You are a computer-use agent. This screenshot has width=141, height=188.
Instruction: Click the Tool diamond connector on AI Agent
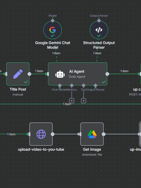(84, 85)
